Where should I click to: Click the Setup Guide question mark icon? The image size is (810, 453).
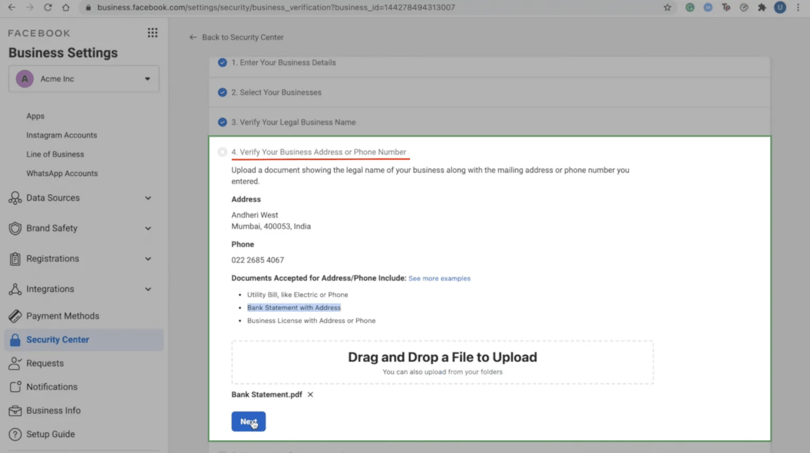[x=15, y=434]
